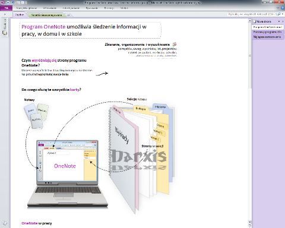Select the Program OneNote page tab

point(267,27)
